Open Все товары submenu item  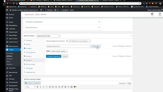click(10, 53)
